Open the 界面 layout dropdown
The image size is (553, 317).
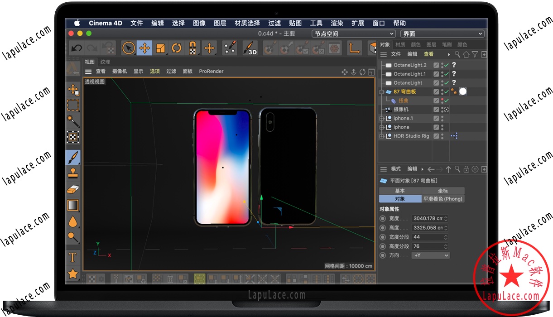(442, 34)
